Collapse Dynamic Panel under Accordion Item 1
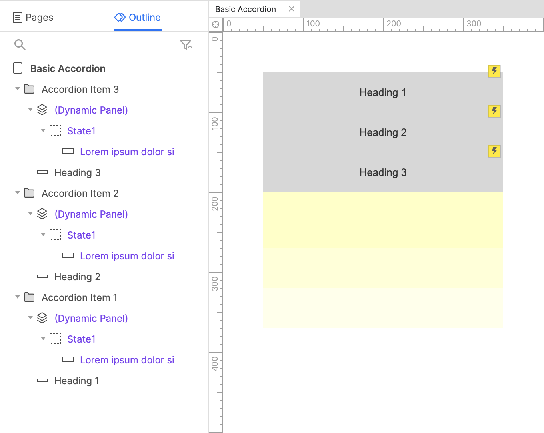Image resolution: width=544 pixels, height=433 pixels. coord(30,318)
